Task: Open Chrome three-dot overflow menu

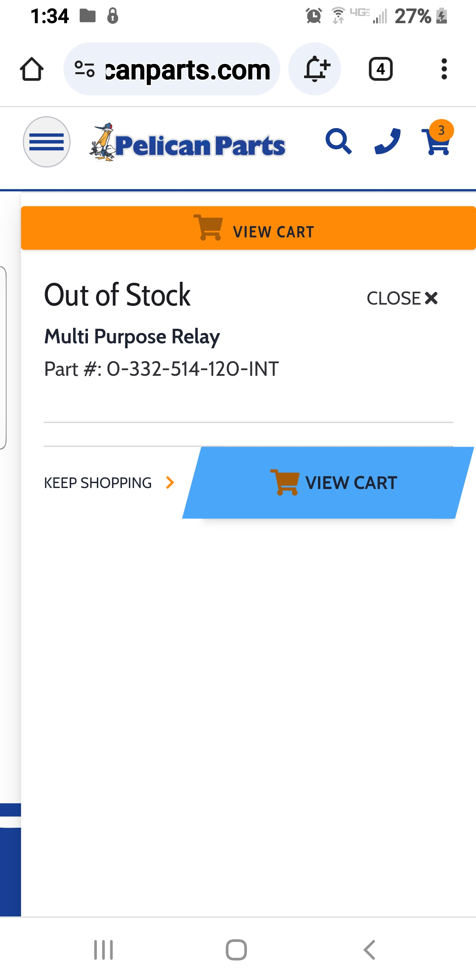Action: [x=444, y=69]
